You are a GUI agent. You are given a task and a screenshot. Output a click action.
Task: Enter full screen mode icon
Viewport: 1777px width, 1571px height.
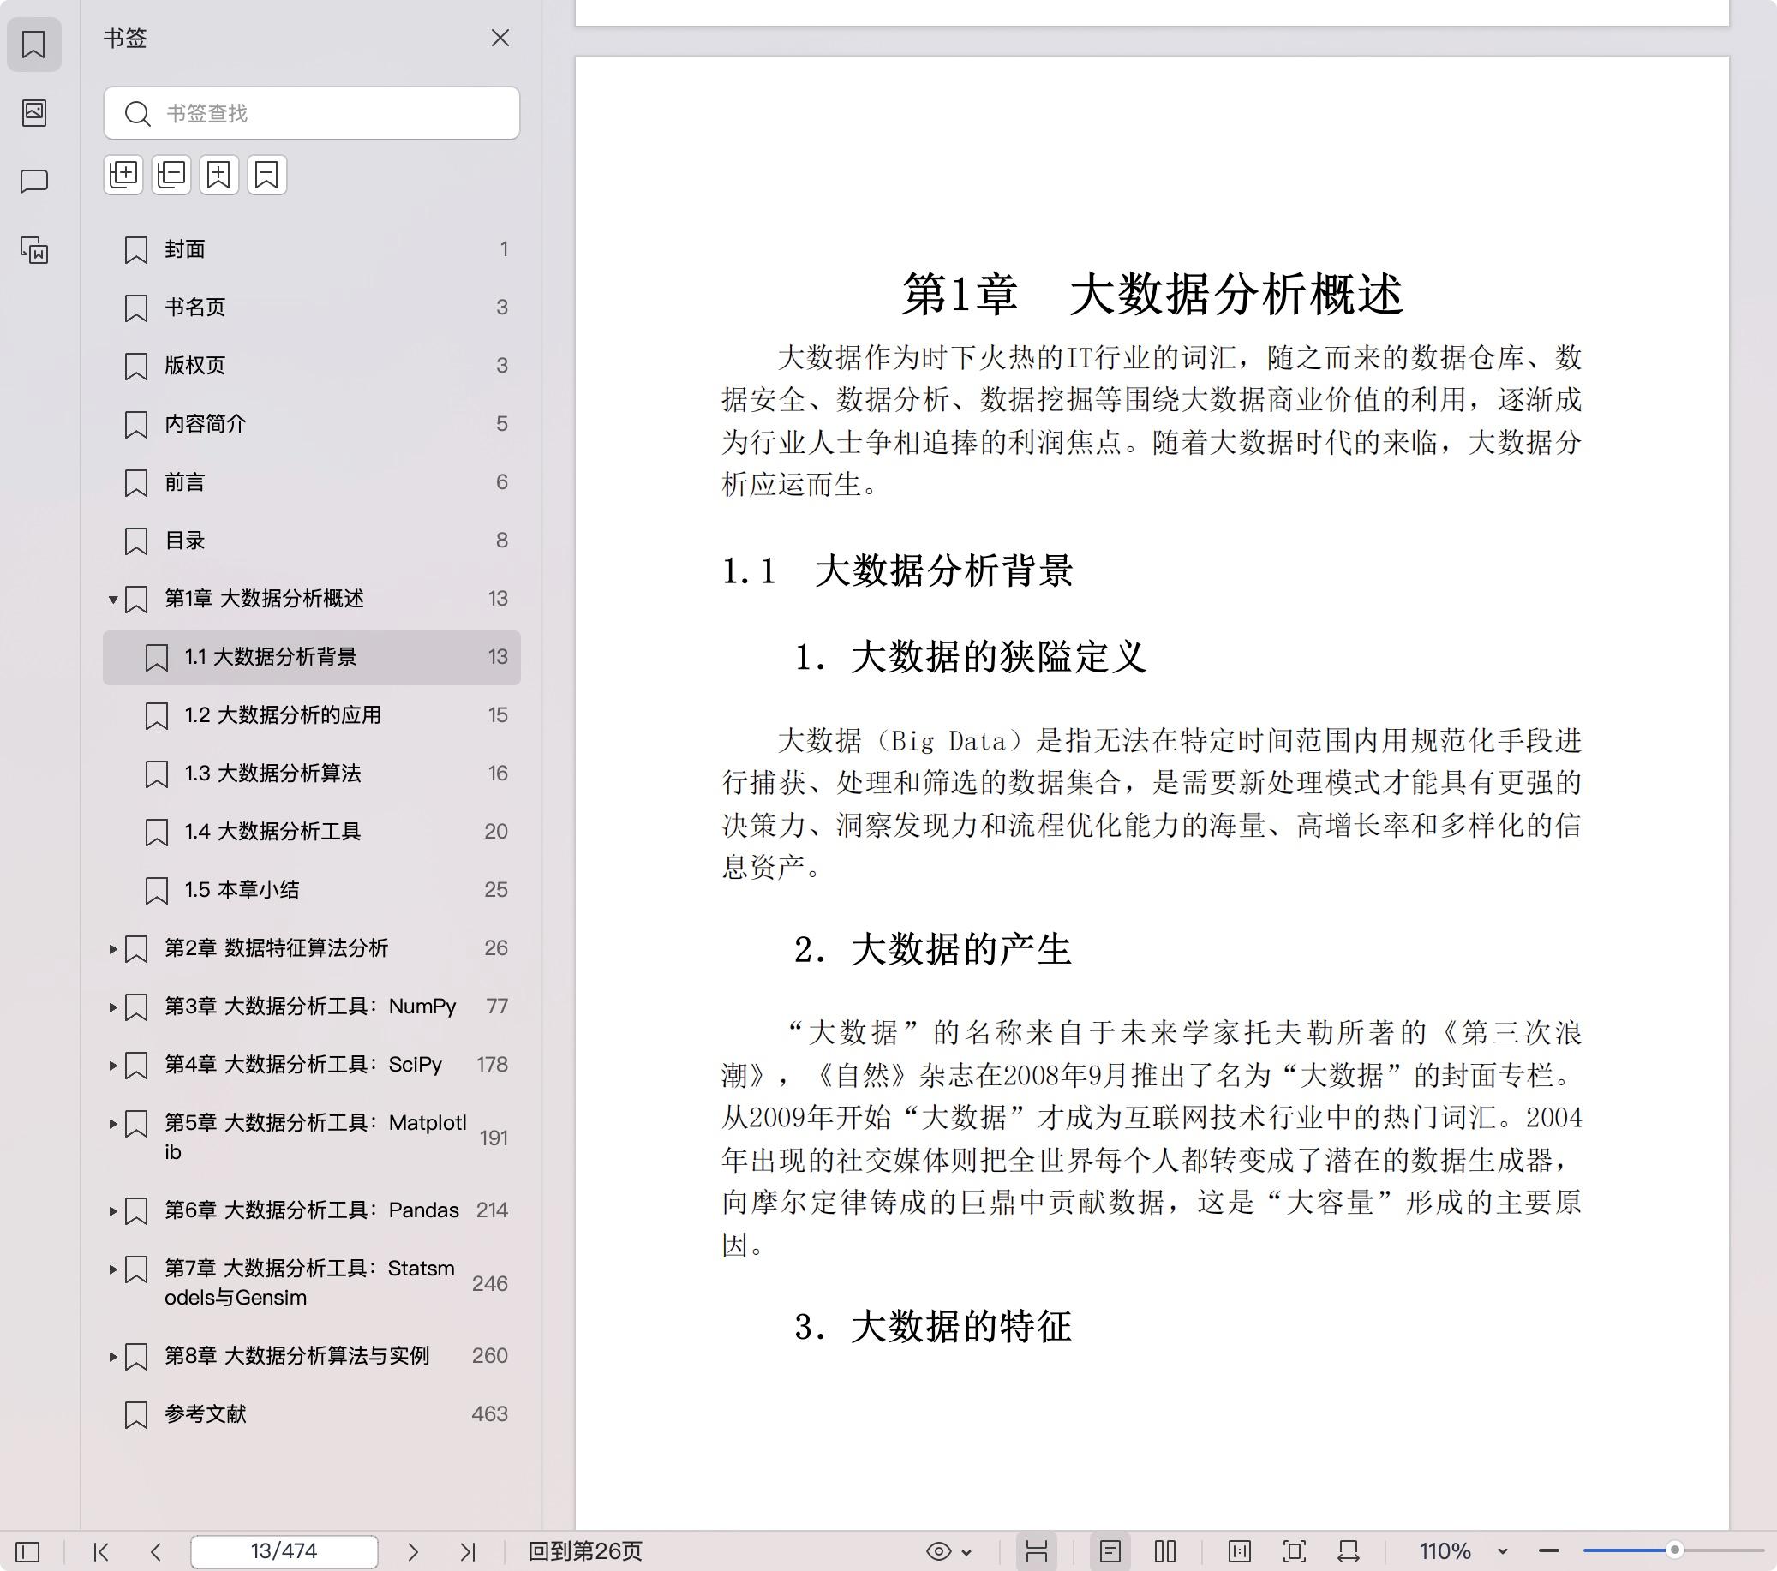(x=1295, y=1551)
